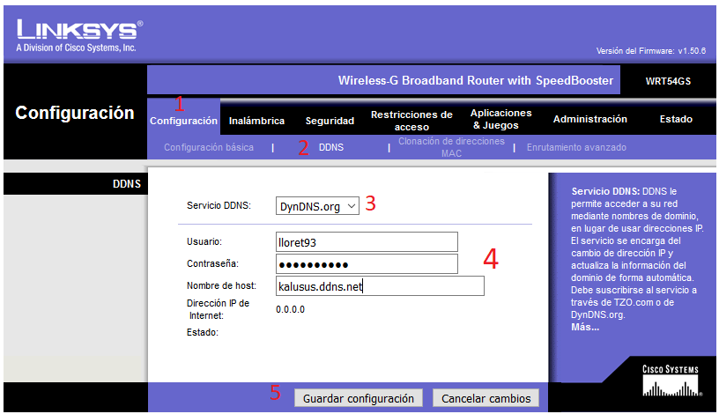This screenshot has width=719, height=414.
Task: Focus the Usuario input field
Action: [367, 242]
